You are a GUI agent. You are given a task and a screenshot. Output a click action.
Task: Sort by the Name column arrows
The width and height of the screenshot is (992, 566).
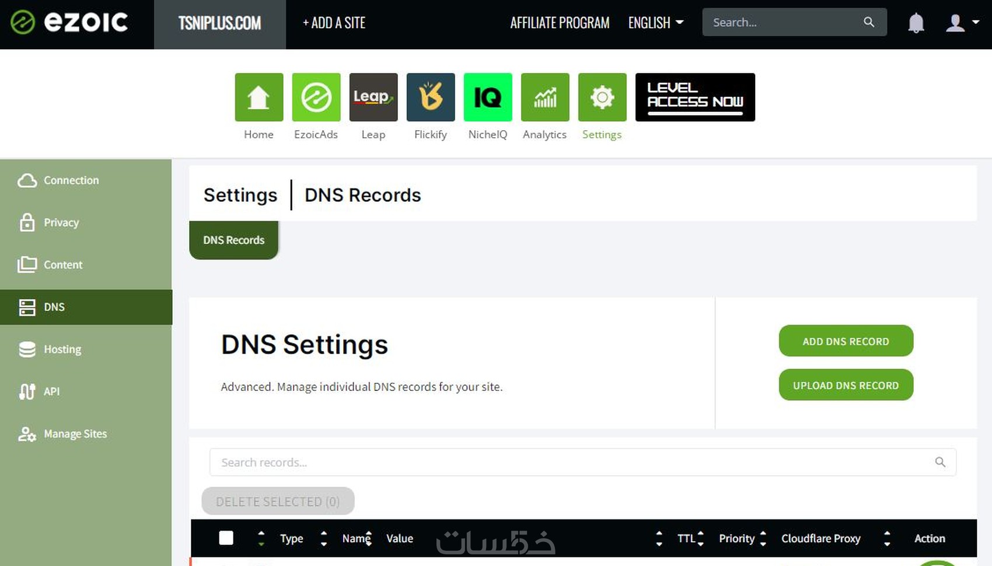369,539
